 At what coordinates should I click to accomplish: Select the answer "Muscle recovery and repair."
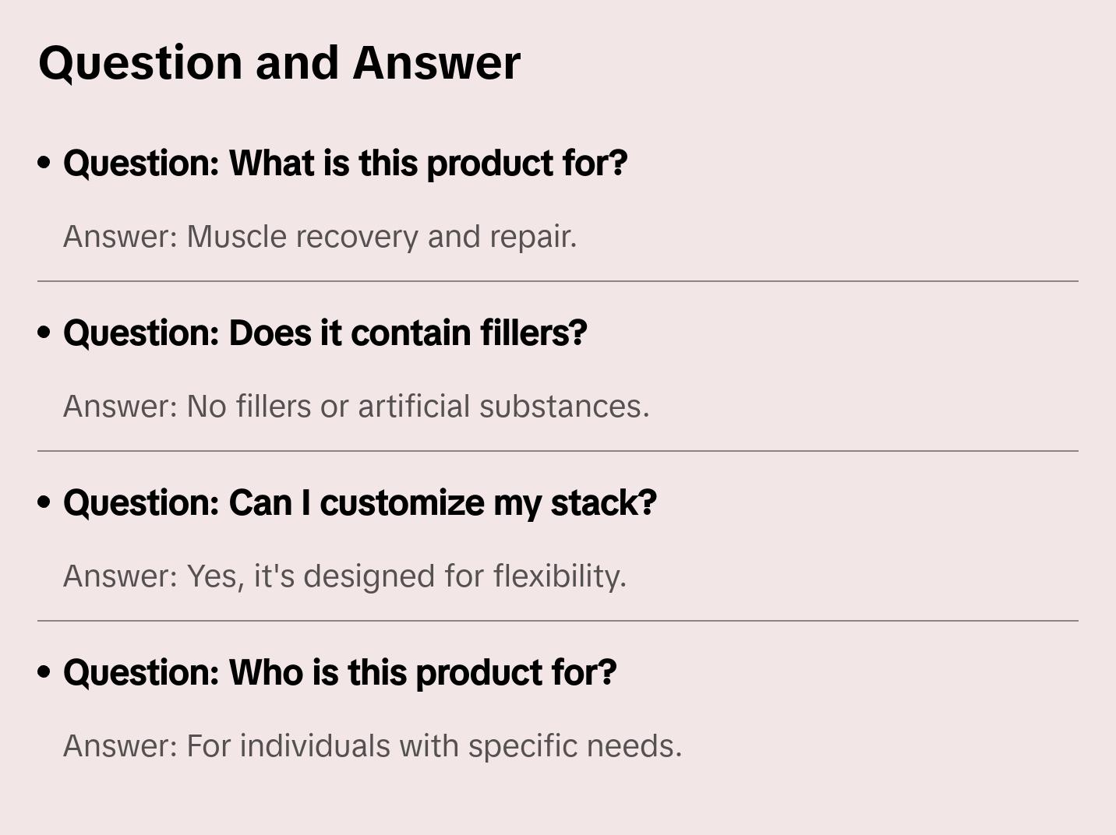[320, 237]
